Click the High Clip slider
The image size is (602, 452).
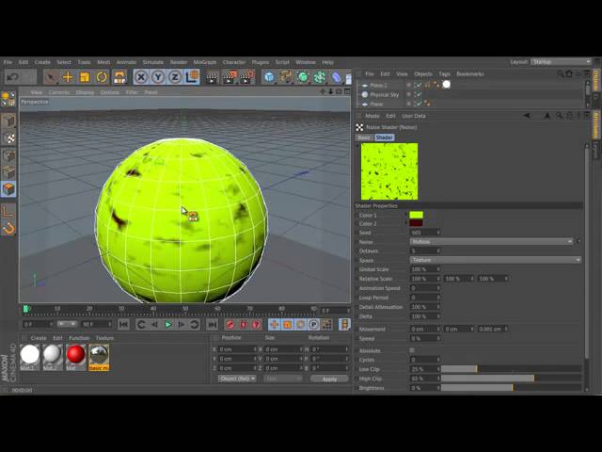tap(512, 379)
